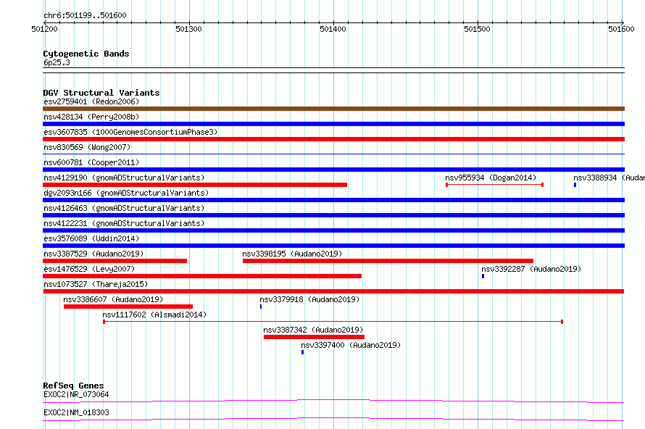Select the nsv428134 (Perry2008b) blue bar

(x=333, y=124)
